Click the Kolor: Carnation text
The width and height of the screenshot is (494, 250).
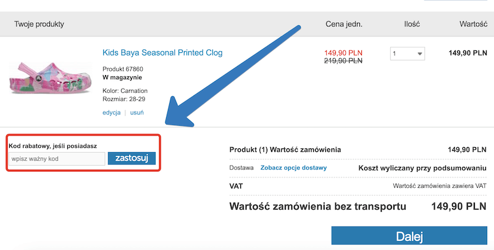125,91
